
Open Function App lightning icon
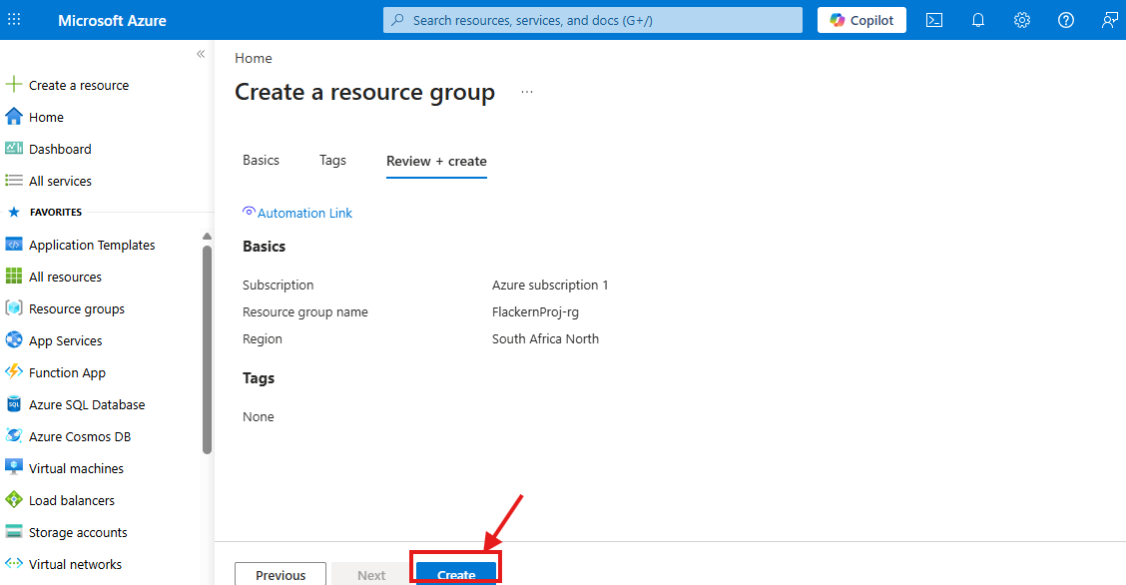click(14, 371)
